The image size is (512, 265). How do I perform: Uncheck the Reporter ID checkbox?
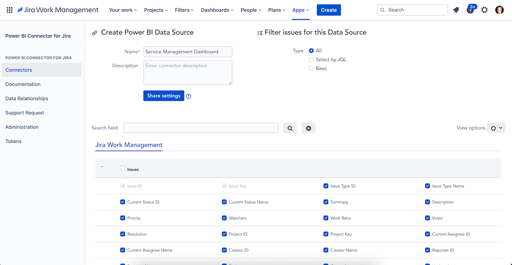tap(427, 250)
